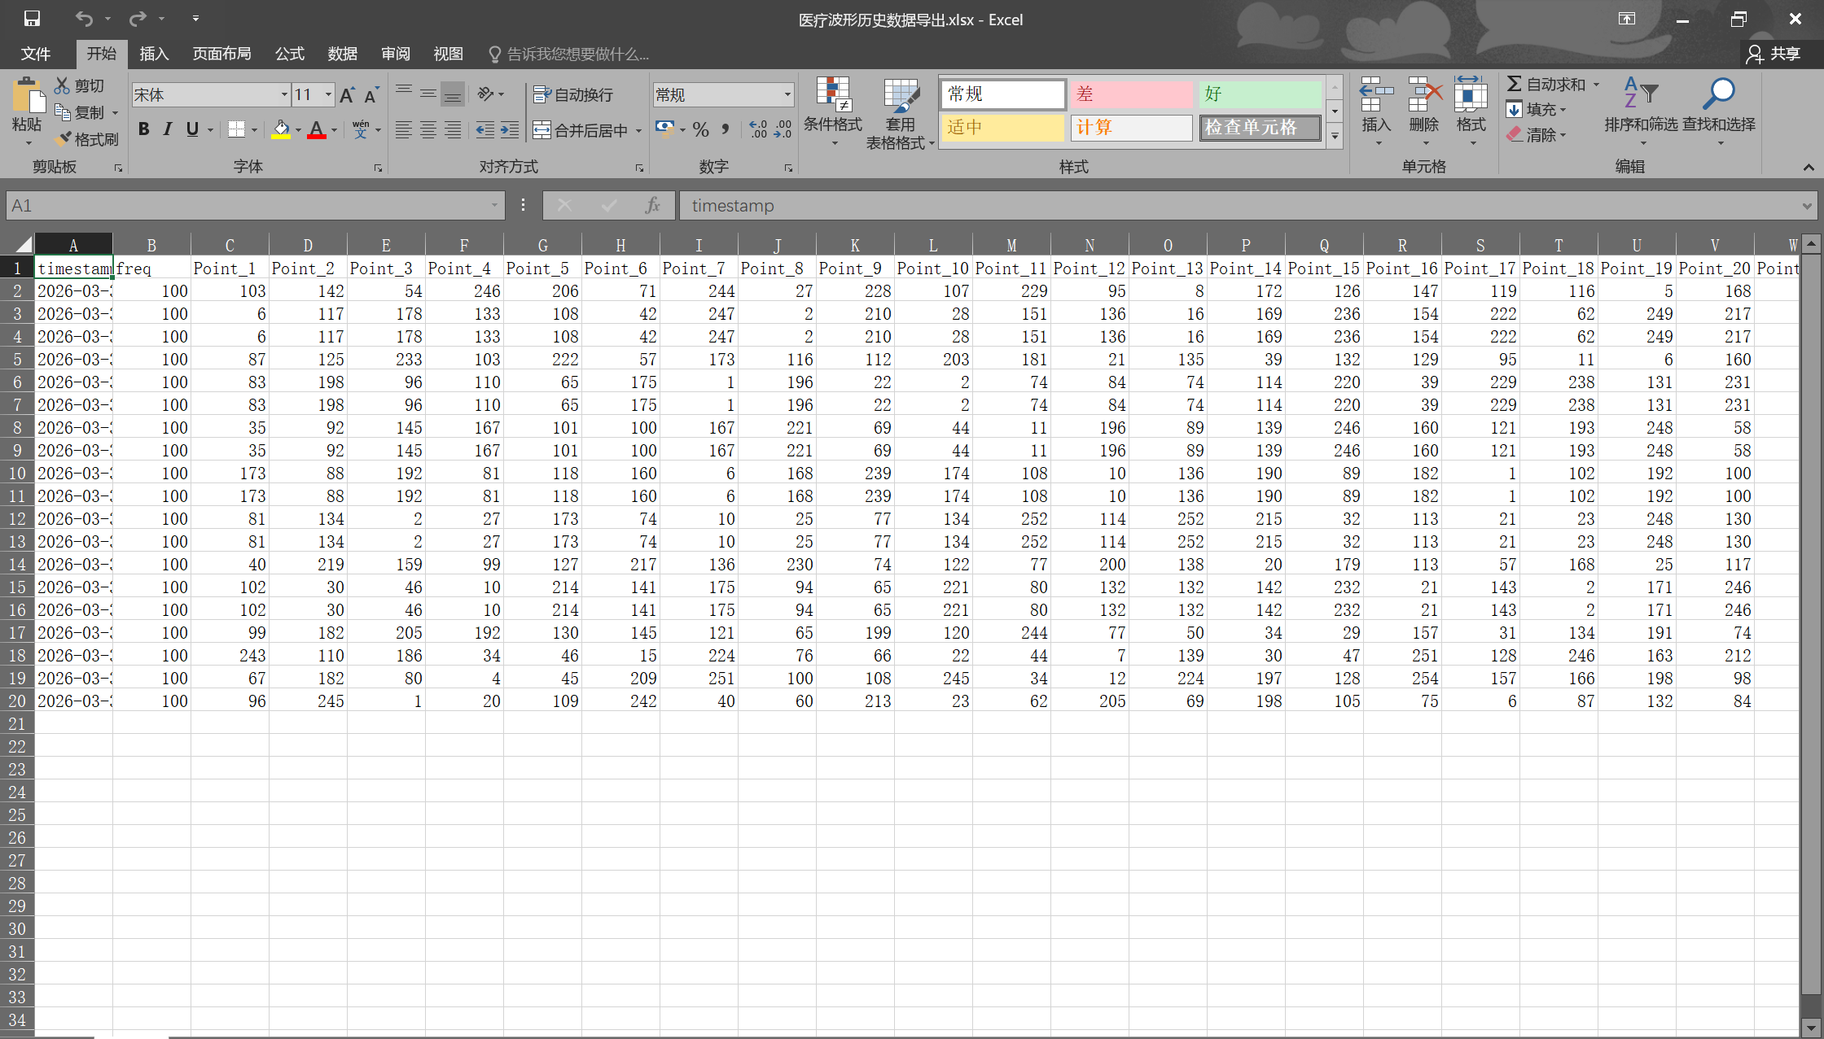The image size is (1824, 1039).
Task: Switch to the 数据 data tab
Action: tap(342, 54)
